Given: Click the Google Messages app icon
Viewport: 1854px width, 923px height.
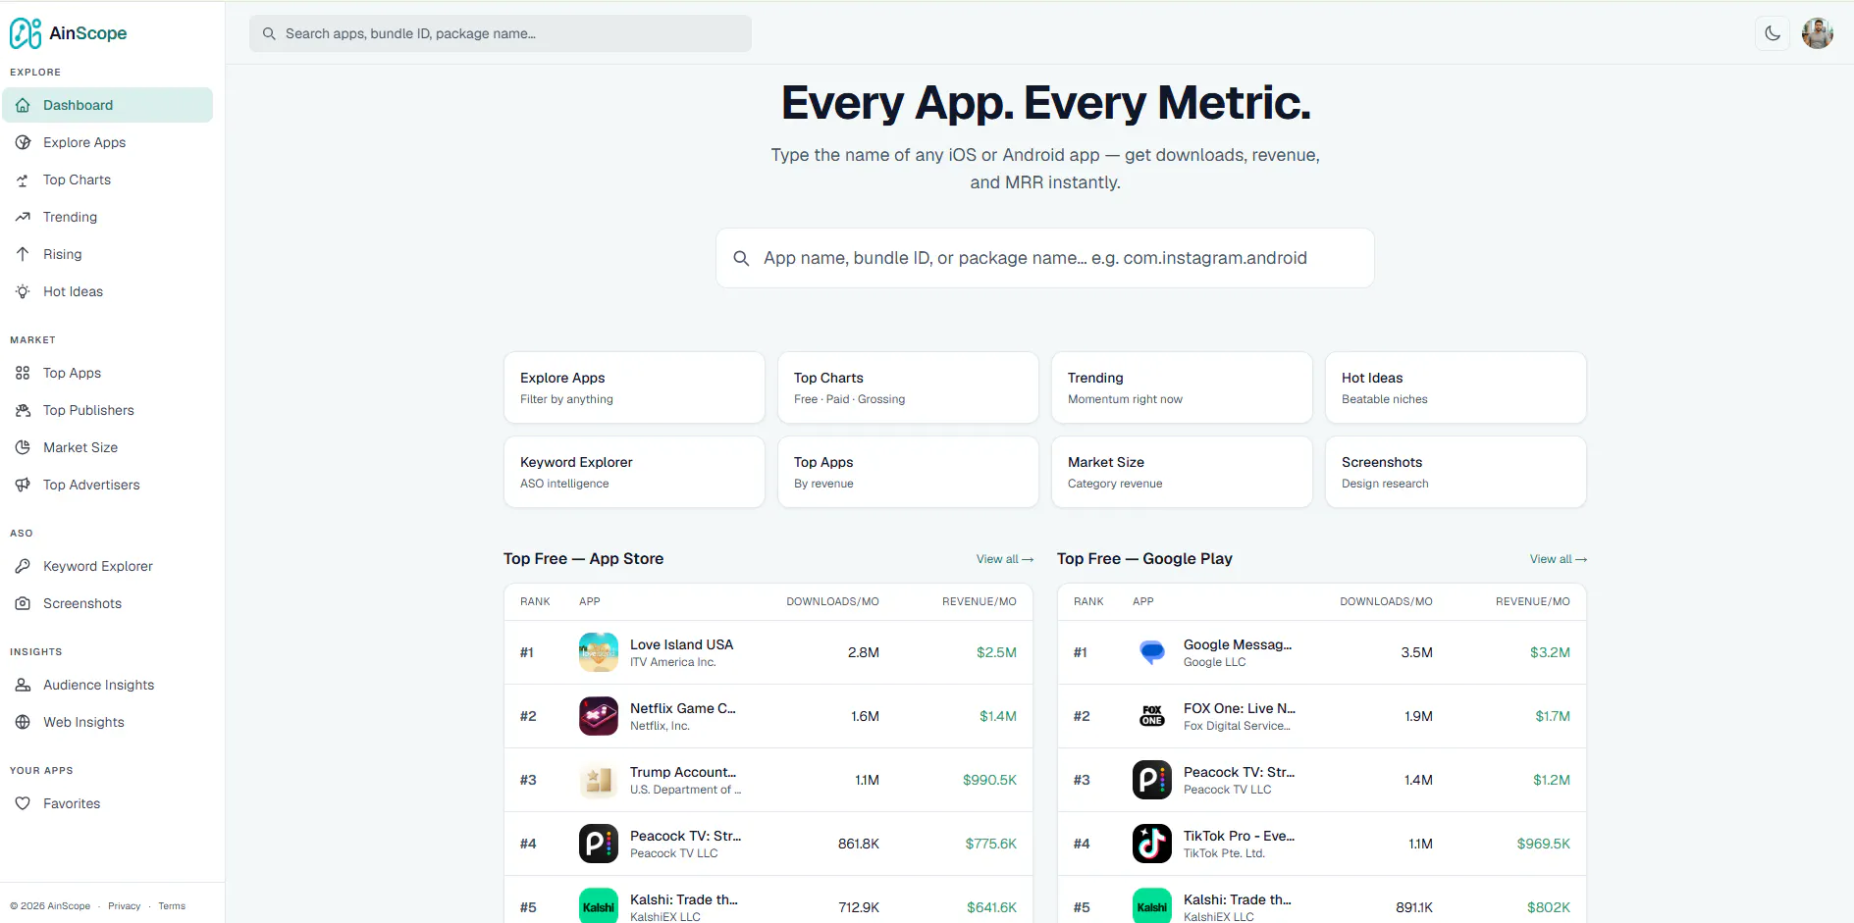Looking at the screenshot, I should (x=1152, y=652).
